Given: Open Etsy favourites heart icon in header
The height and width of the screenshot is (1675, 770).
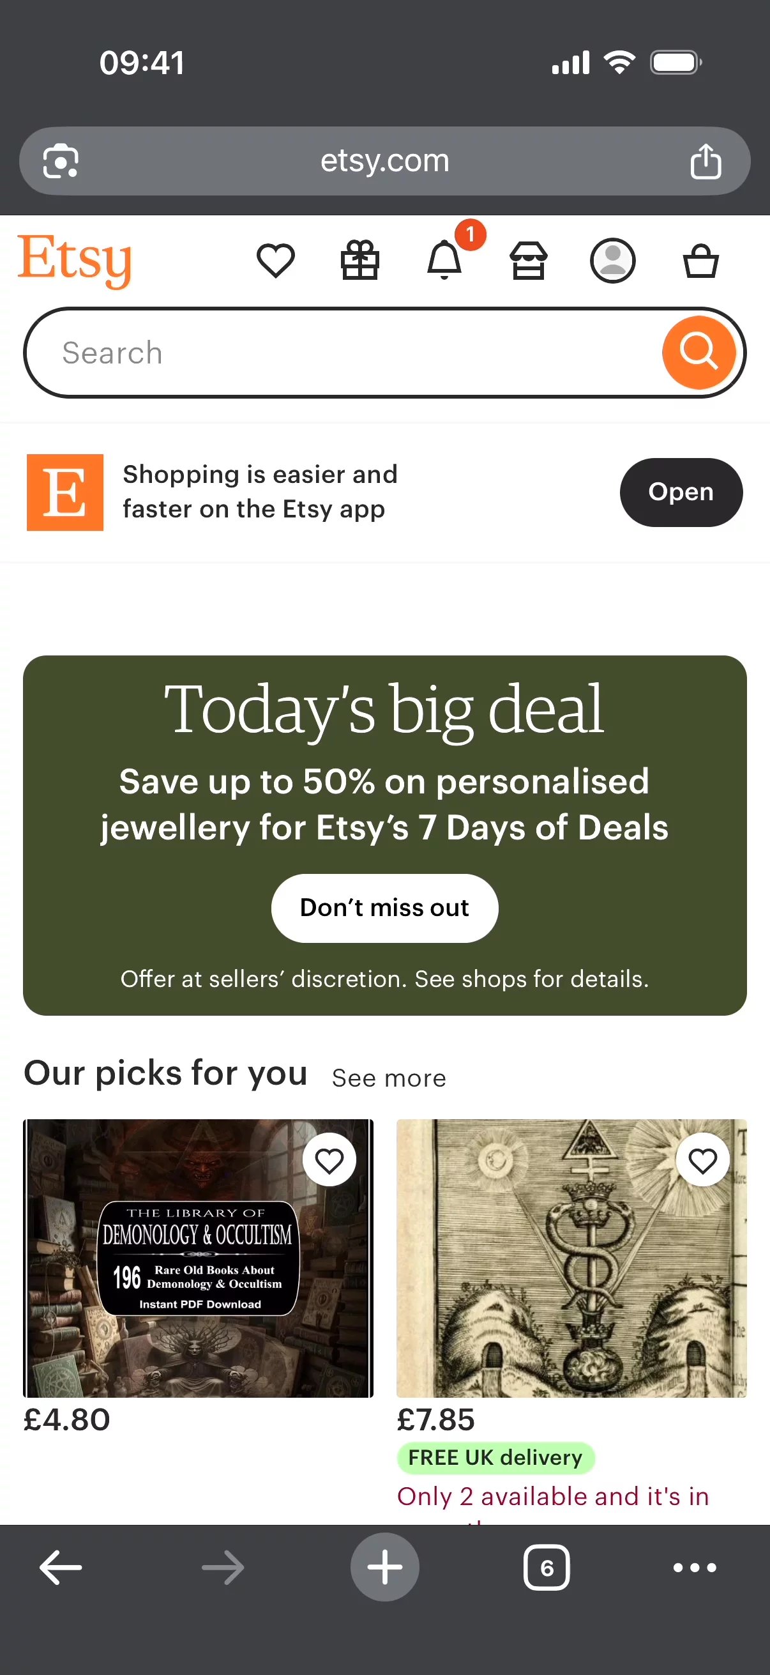Looking at the screenshot, I should pos(276,261).
